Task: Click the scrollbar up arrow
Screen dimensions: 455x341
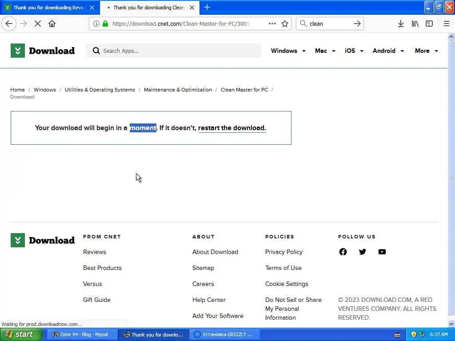Action: pyautogui.click(x=451, y=36)
